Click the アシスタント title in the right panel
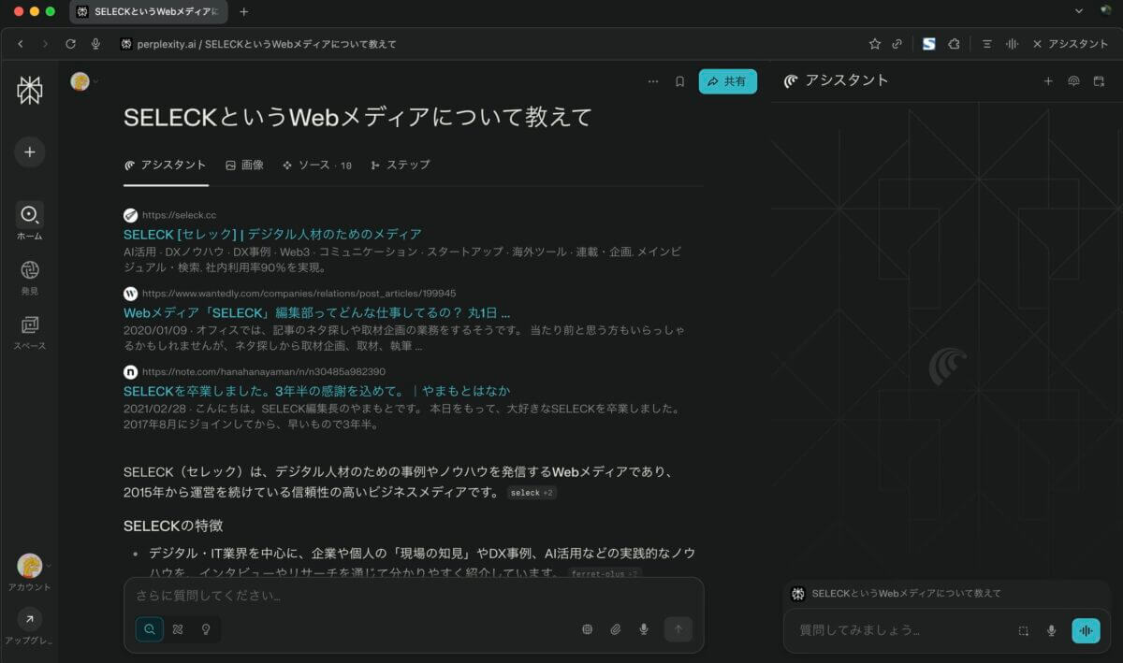1123x663 pixels. tap(847, 80)
